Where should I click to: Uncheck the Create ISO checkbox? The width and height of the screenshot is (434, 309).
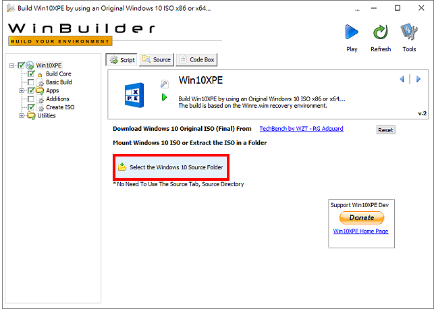31,107
